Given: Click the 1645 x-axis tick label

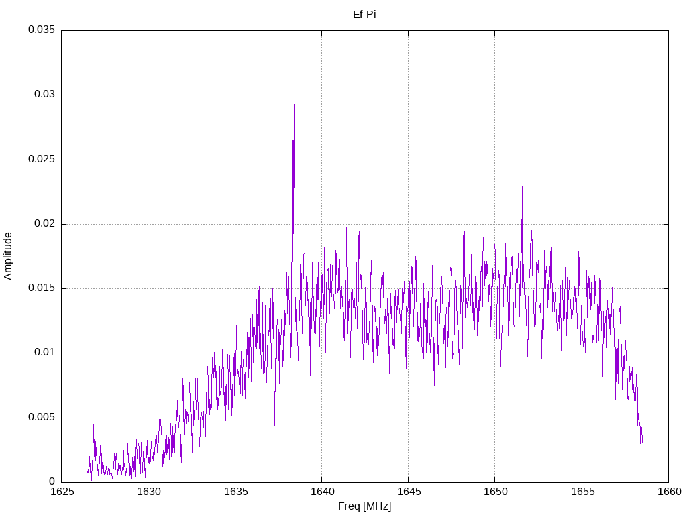Looking at the screenshot, I should tap(408, 492).
